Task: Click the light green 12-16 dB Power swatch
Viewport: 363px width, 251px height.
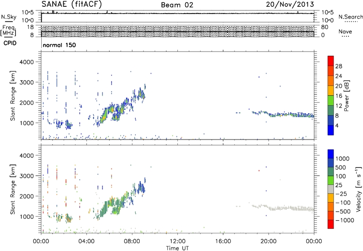Action: click(x=331, y=100)
